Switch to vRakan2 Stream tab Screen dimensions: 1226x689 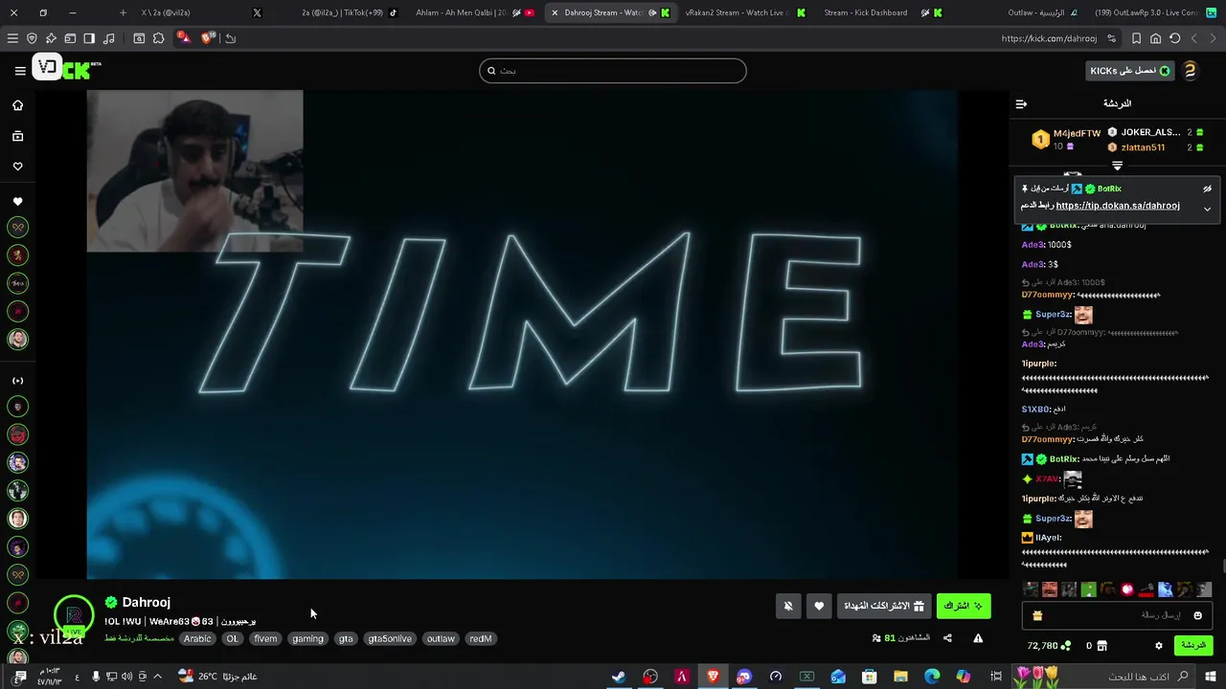745,12
